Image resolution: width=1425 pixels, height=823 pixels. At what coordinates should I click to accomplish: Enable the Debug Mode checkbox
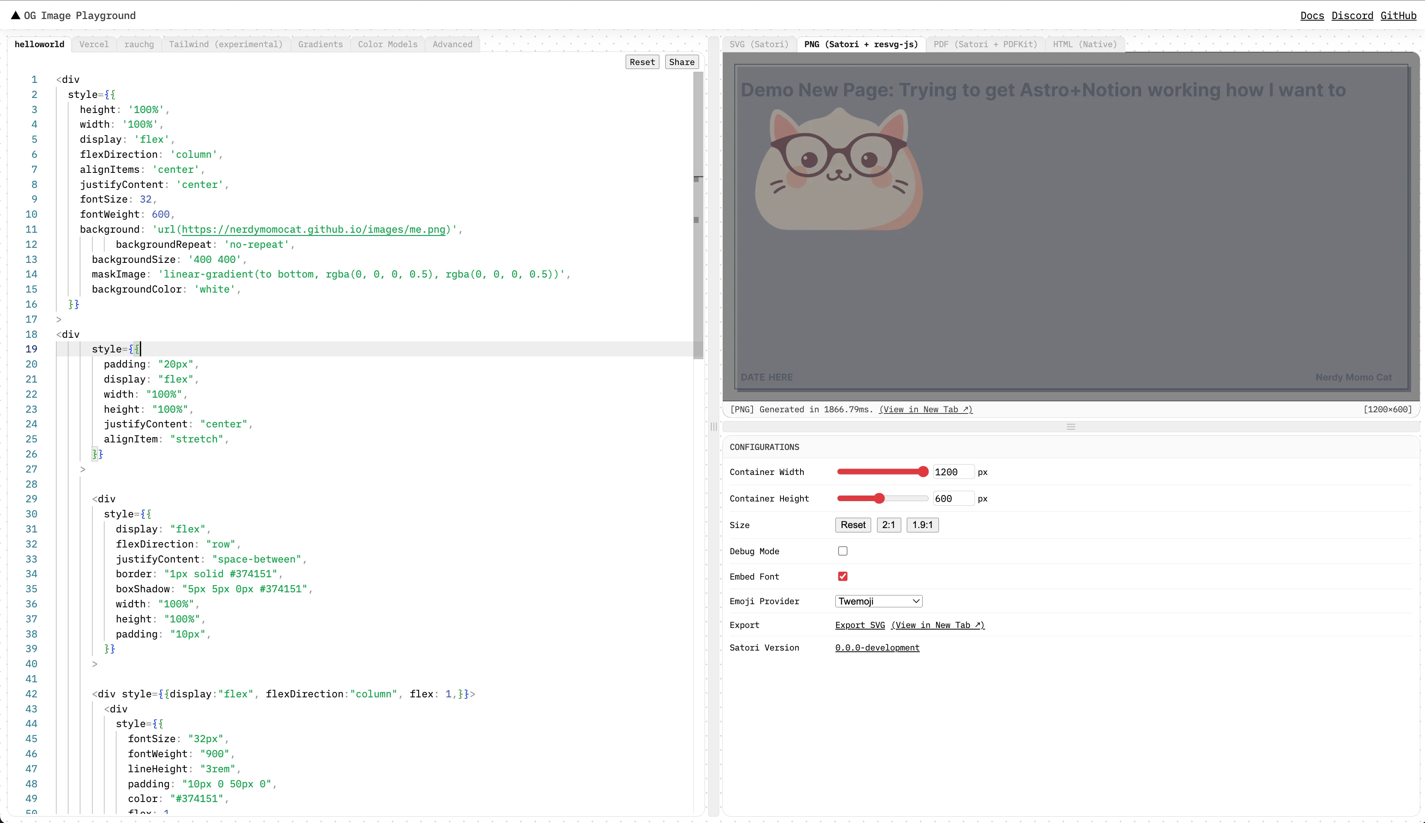(842, 551)
